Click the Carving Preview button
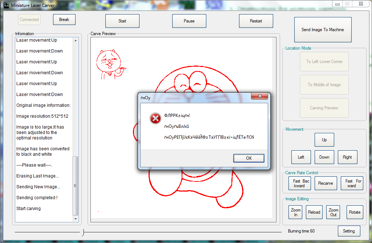Image resolution: width=372 pixels, height=243 pixels. coord(324,108)
